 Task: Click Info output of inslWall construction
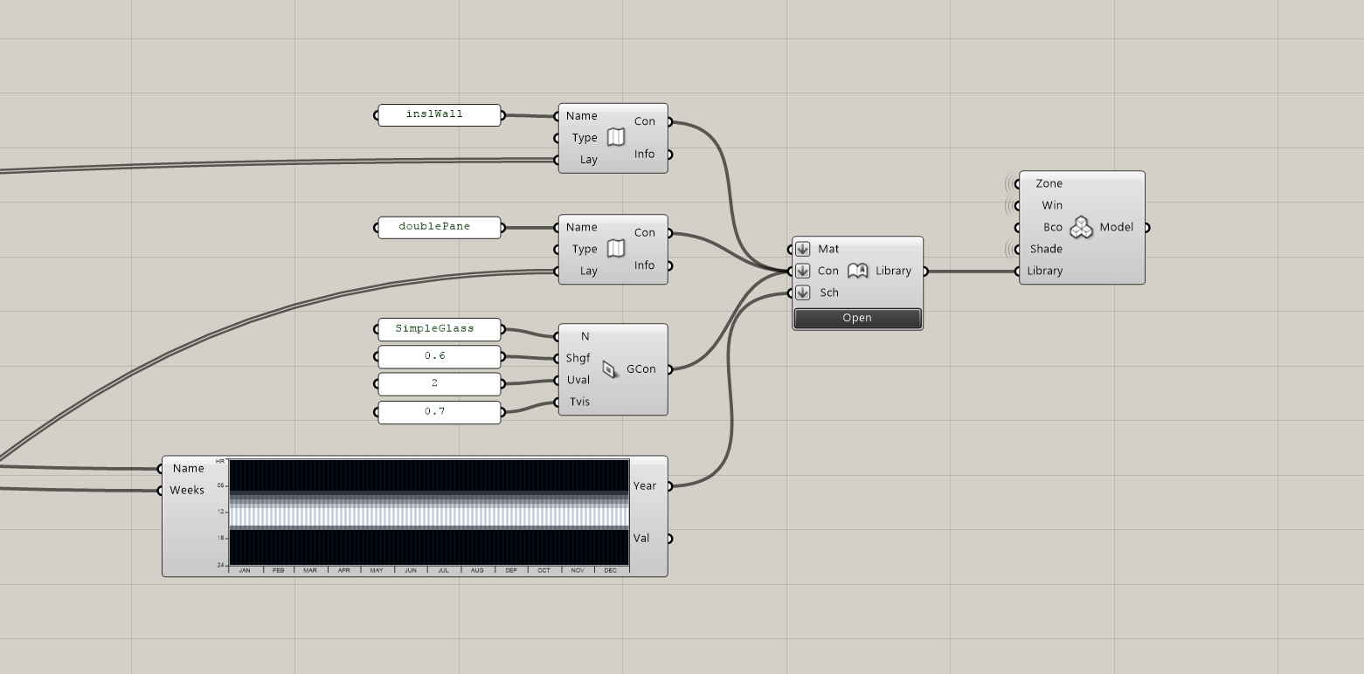click(645, 155)
